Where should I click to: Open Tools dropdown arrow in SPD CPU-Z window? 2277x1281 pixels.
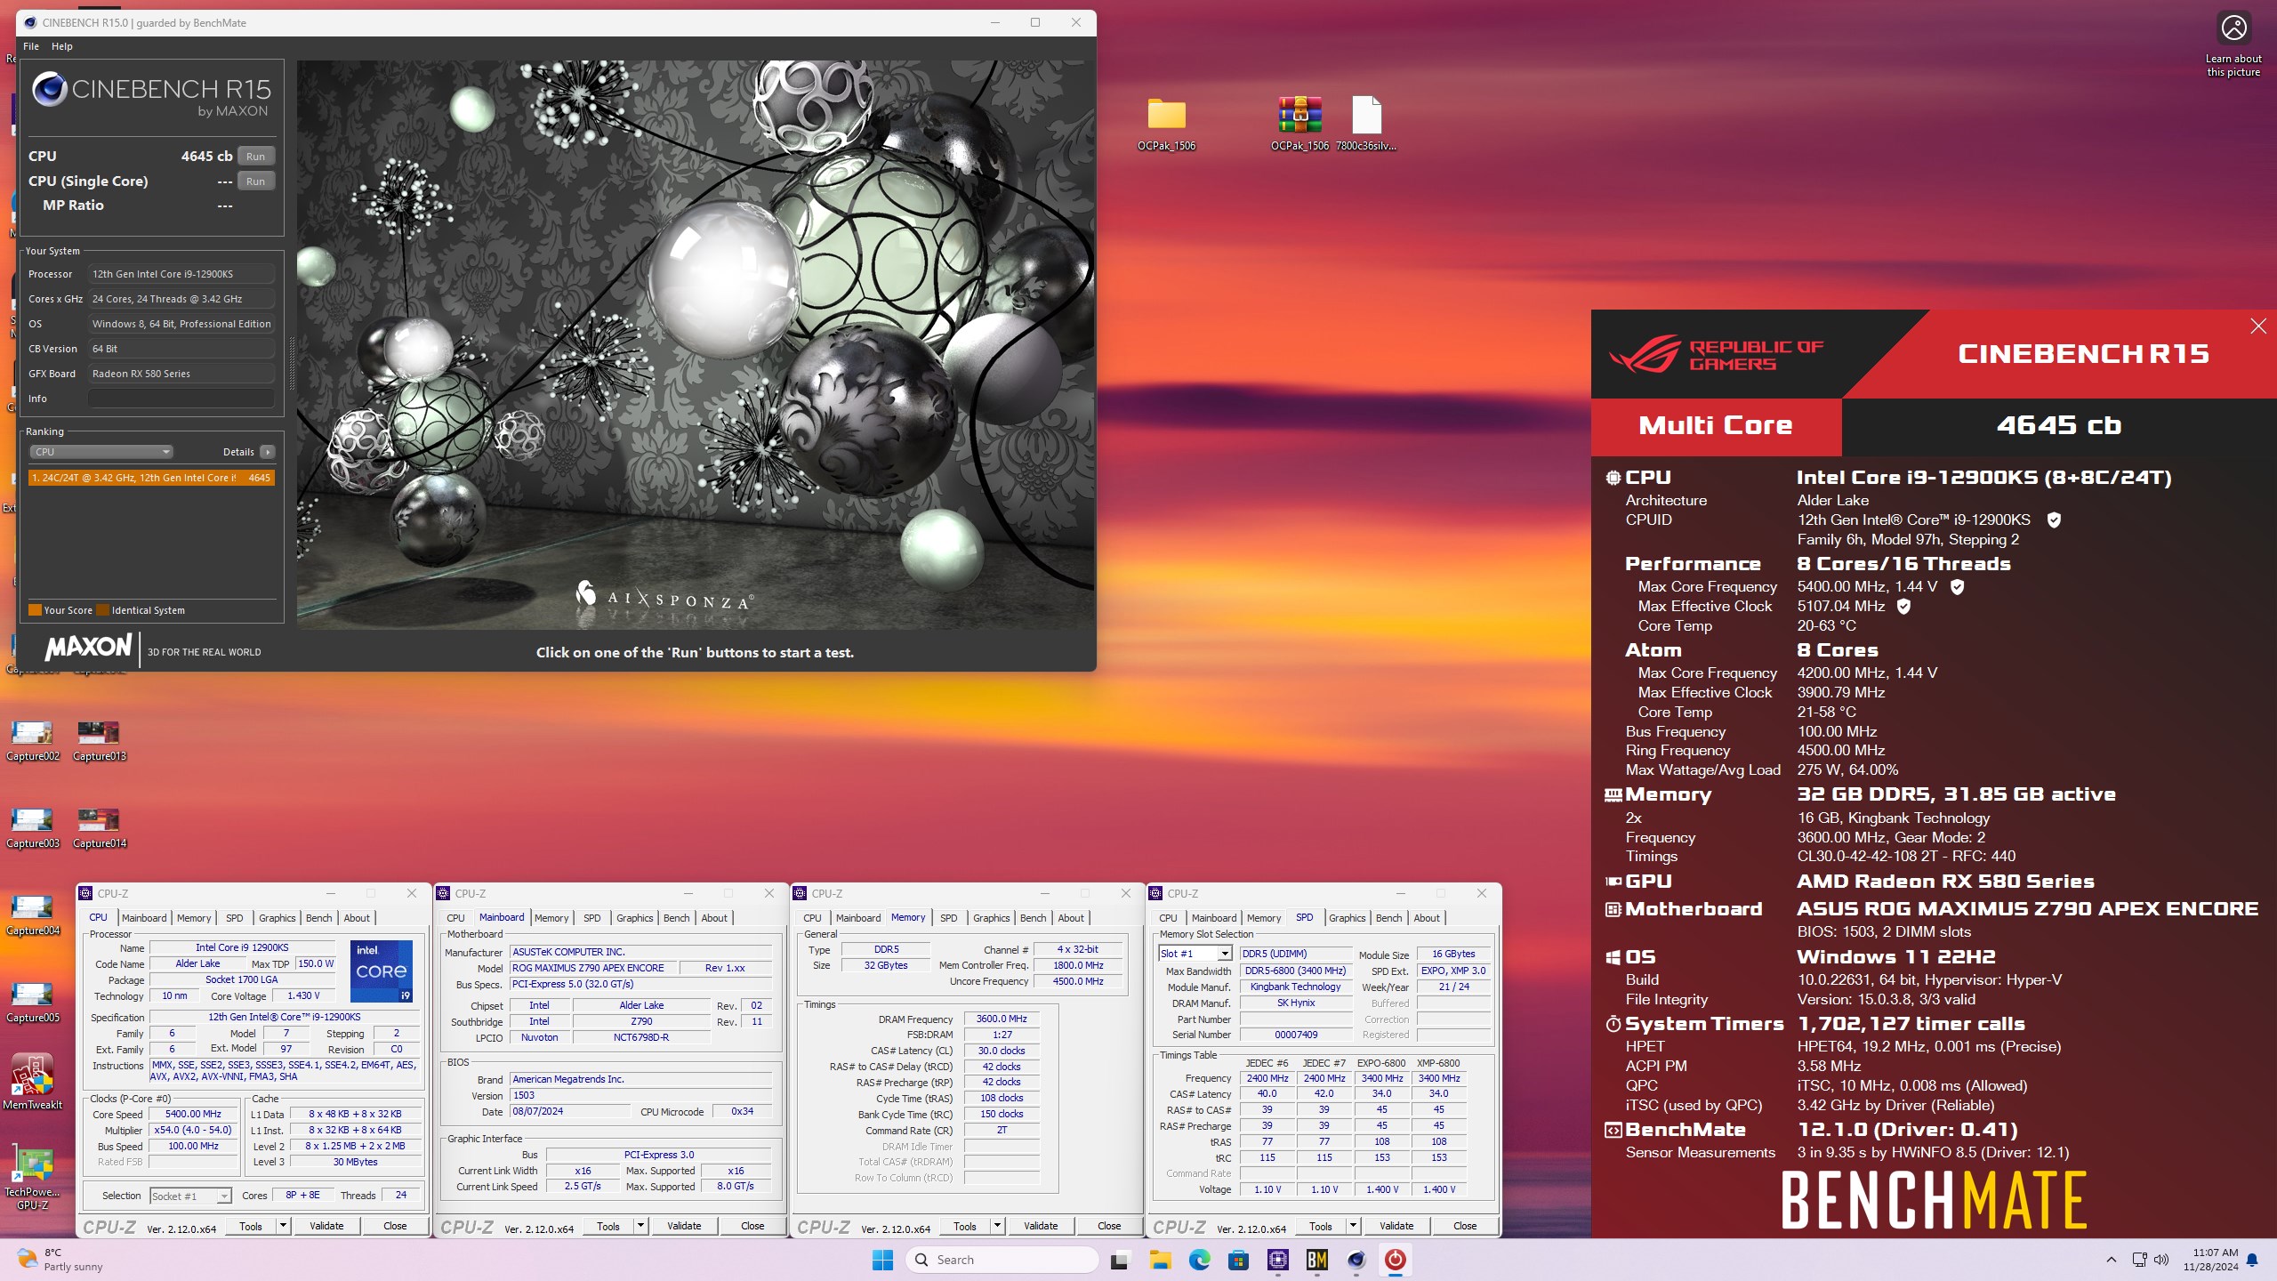tap(1353, 1226)
